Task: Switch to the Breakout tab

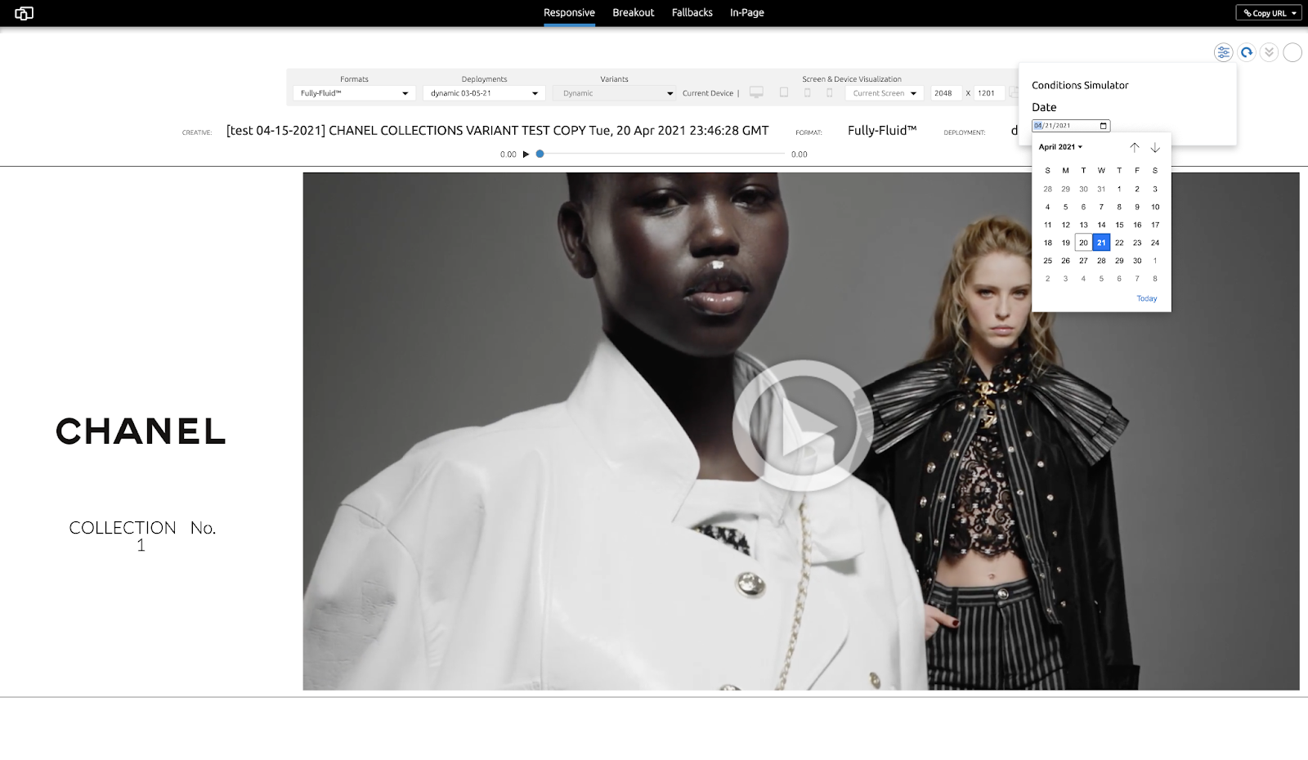Action: (x=634, y=12)
